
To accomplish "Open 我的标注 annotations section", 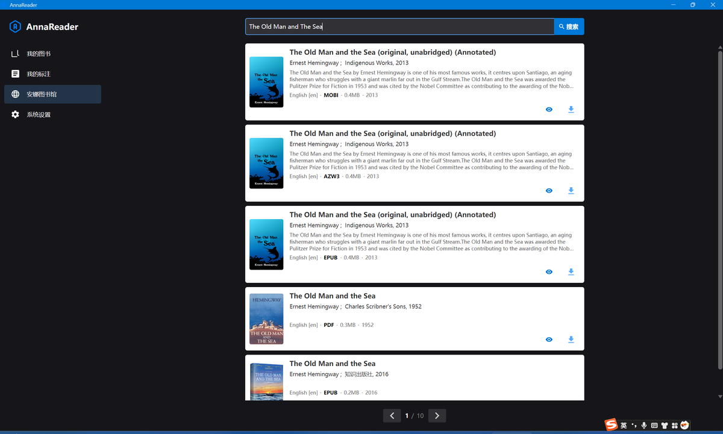I will 52,74.
